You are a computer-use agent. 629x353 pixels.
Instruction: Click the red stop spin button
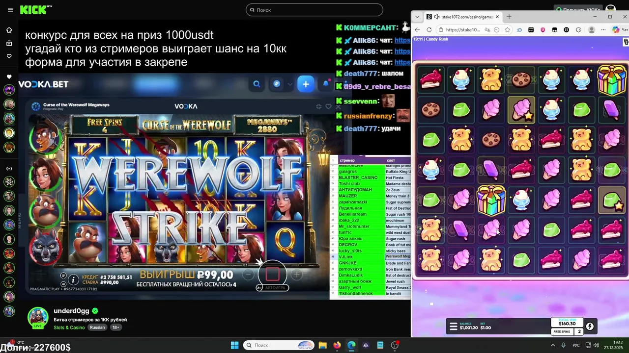click(273, 274)
